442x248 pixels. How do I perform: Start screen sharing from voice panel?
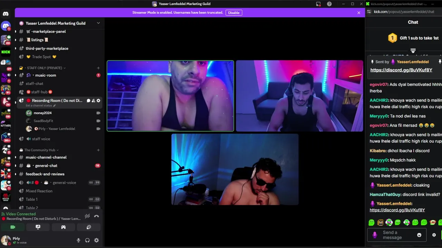click(38, 227)
